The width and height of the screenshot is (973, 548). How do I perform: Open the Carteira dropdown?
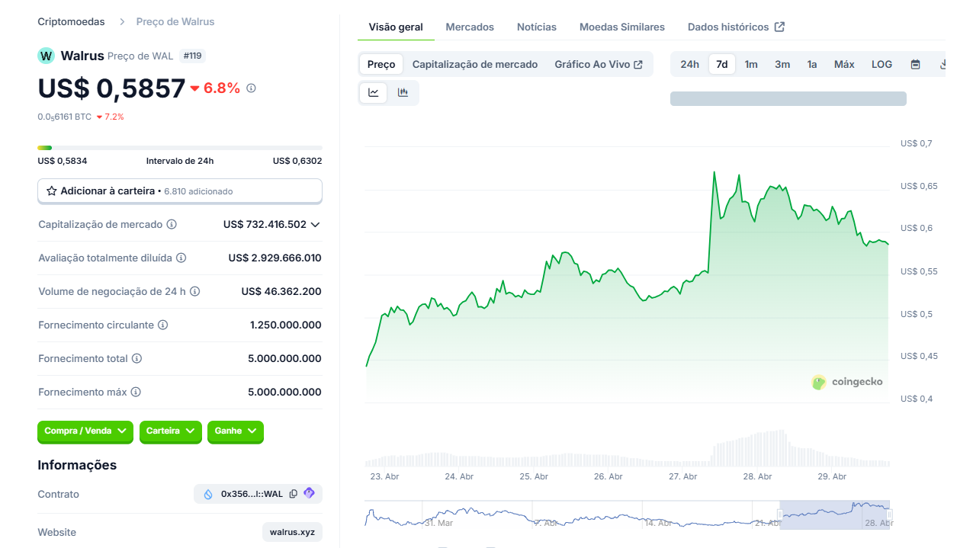(170, 431)
